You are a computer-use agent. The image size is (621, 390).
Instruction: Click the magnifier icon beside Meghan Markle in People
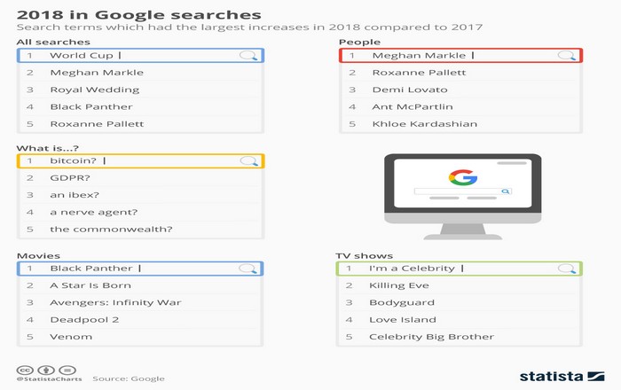tap(567, 56)
